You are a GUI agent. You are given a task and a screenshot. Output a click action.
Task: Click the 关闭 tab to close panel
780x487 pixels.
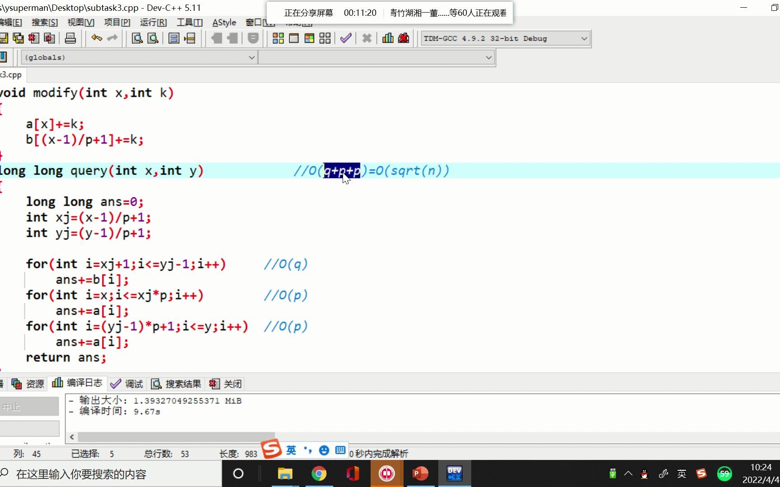226,384
